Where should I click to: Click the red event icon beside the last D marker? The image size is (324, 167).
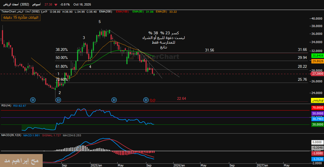pos(152,100)
